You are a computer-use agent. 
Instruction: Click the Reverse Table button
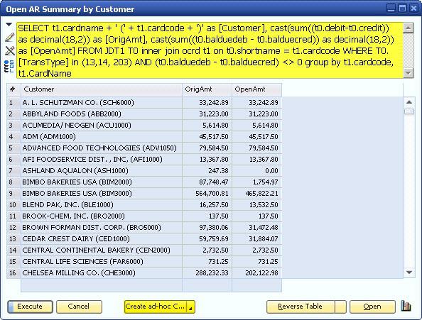pos(301,307)
